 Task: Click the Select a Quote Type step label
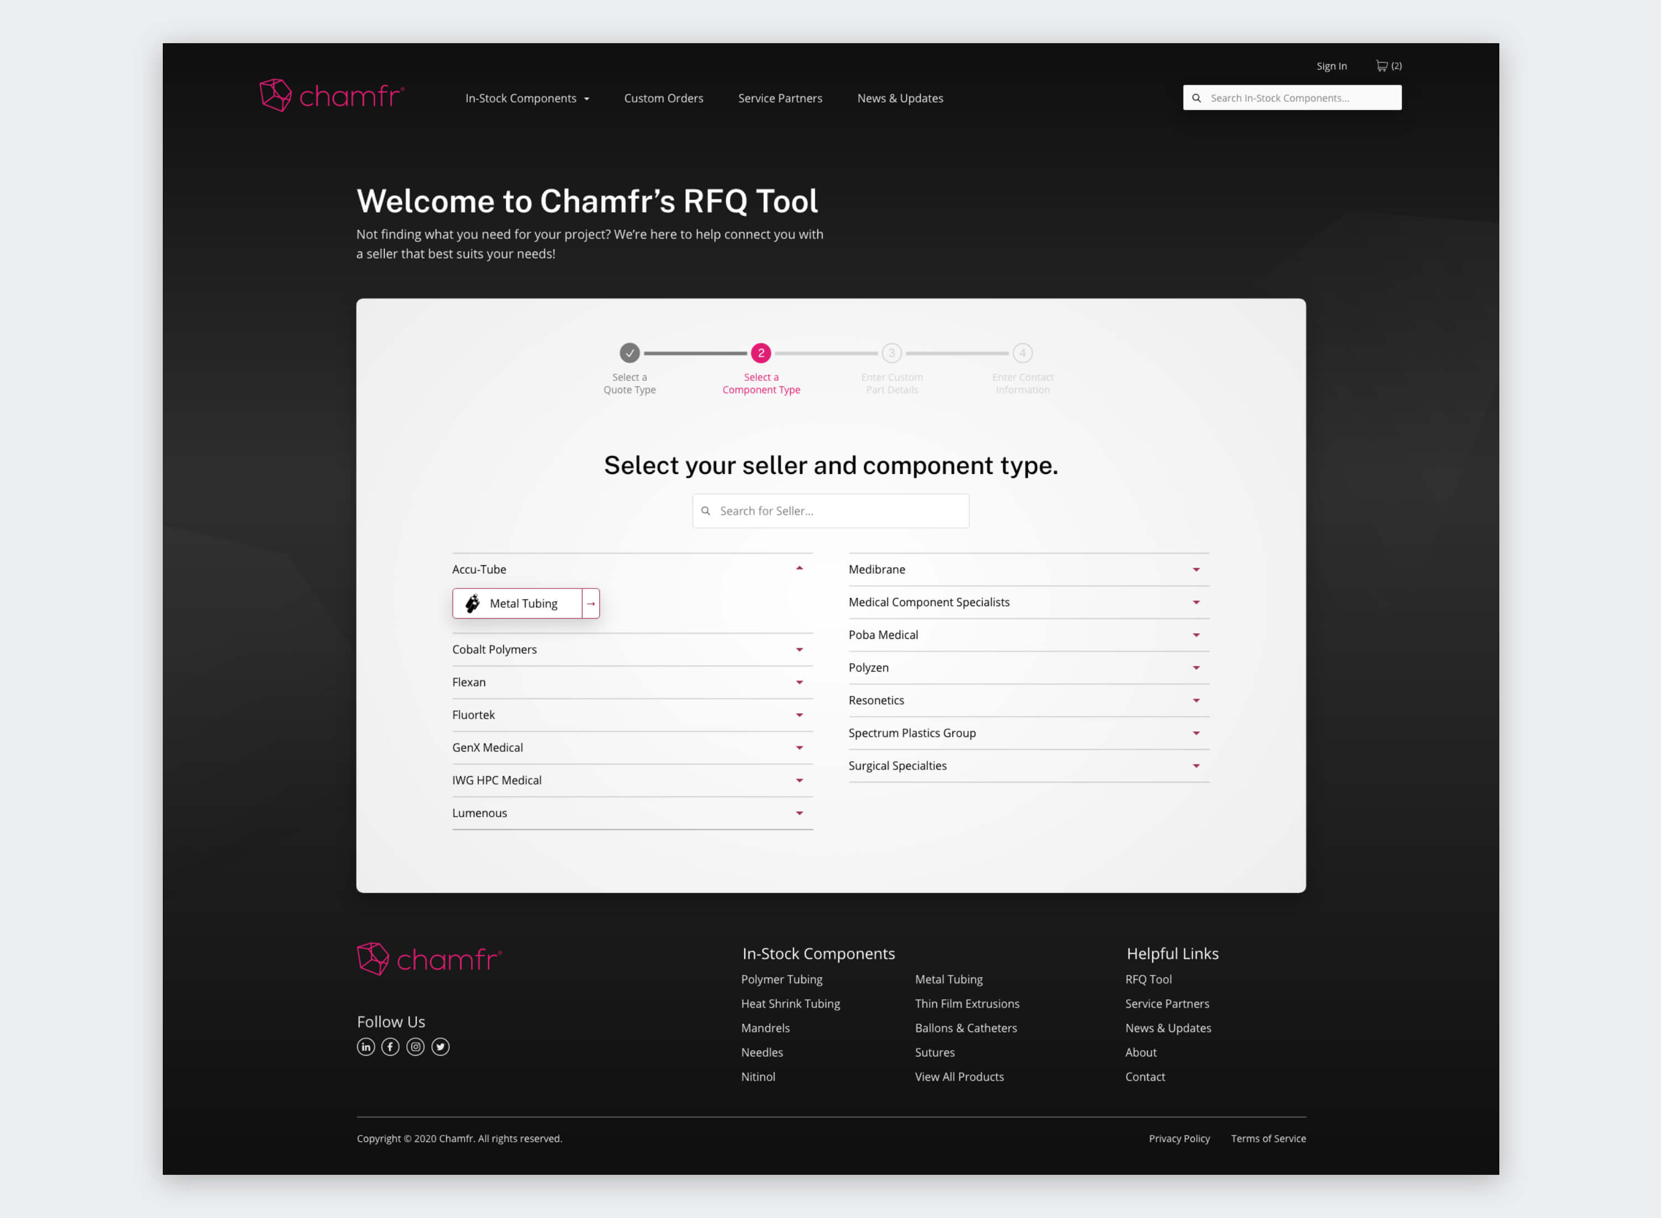[x=630, y=383]
